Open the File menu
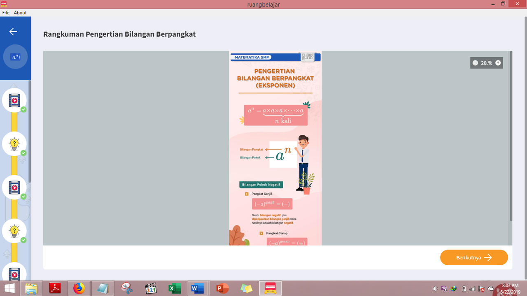527x296 pixels. pos(5,12)
